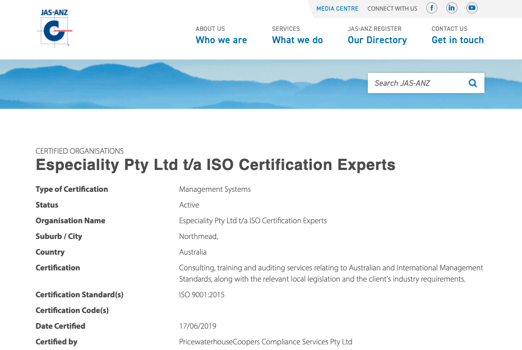Open the What we do menu

pos(297,35)
